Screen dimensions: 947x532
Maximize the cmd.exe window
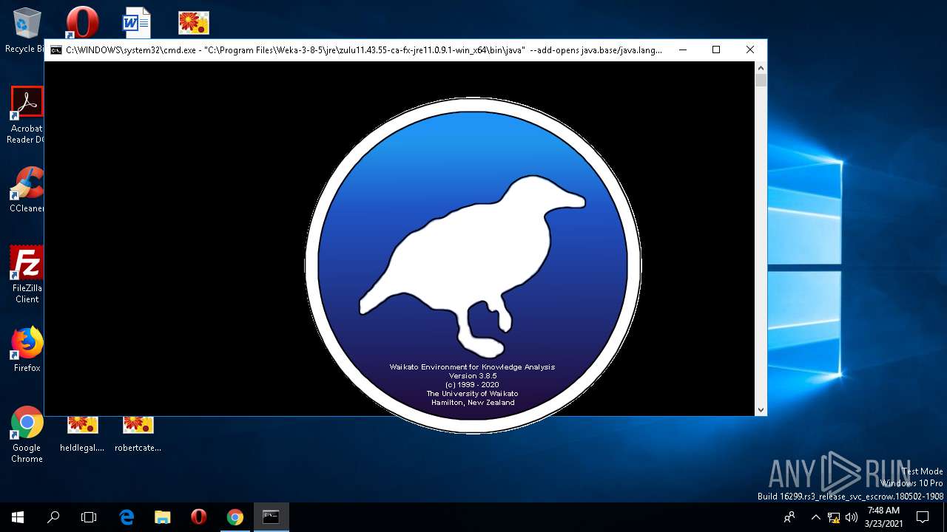click(x=716, y=50)
